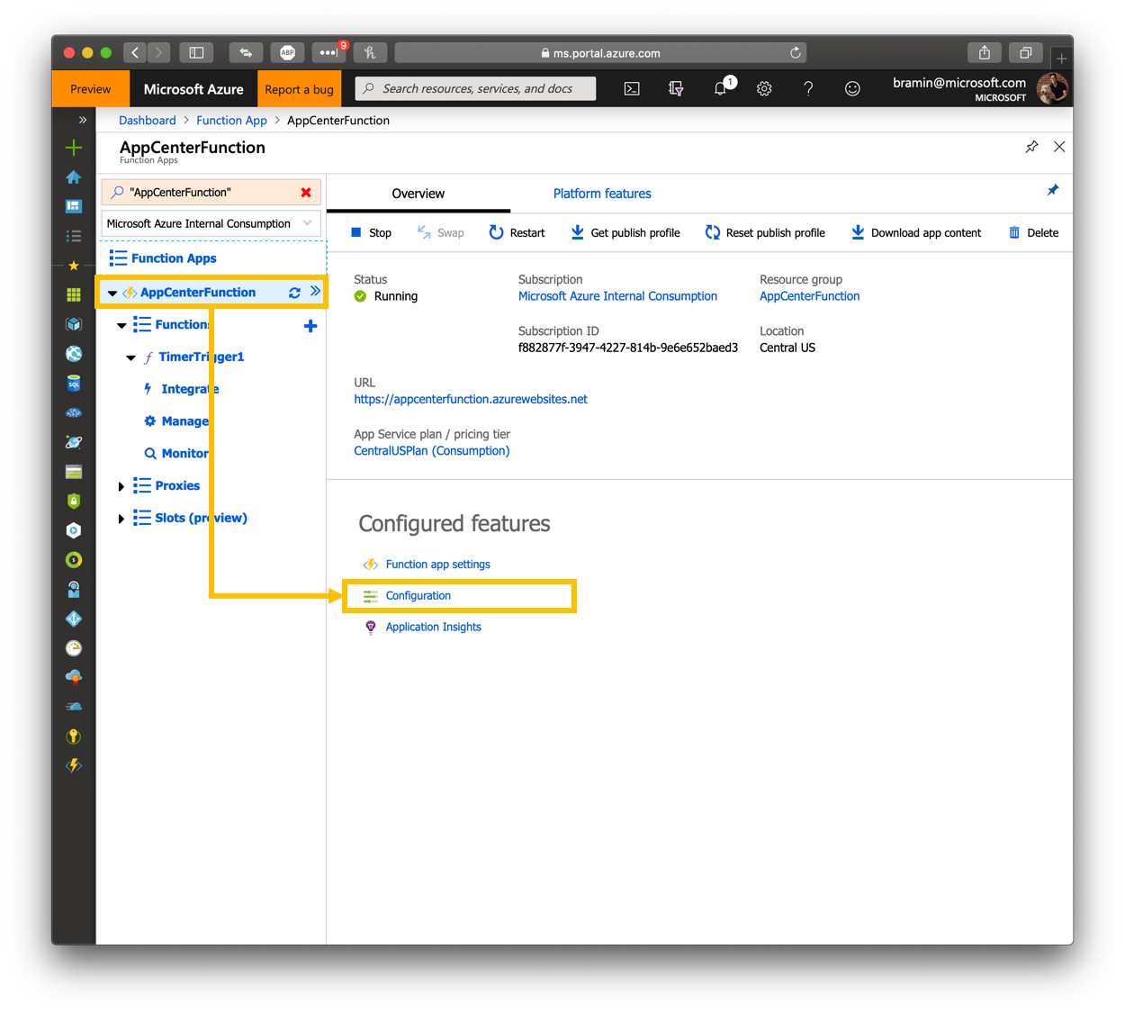The image size is (1125, 1013).
Task: Click the green plus Create a resource icon
Action: click(x=74, y=148)
